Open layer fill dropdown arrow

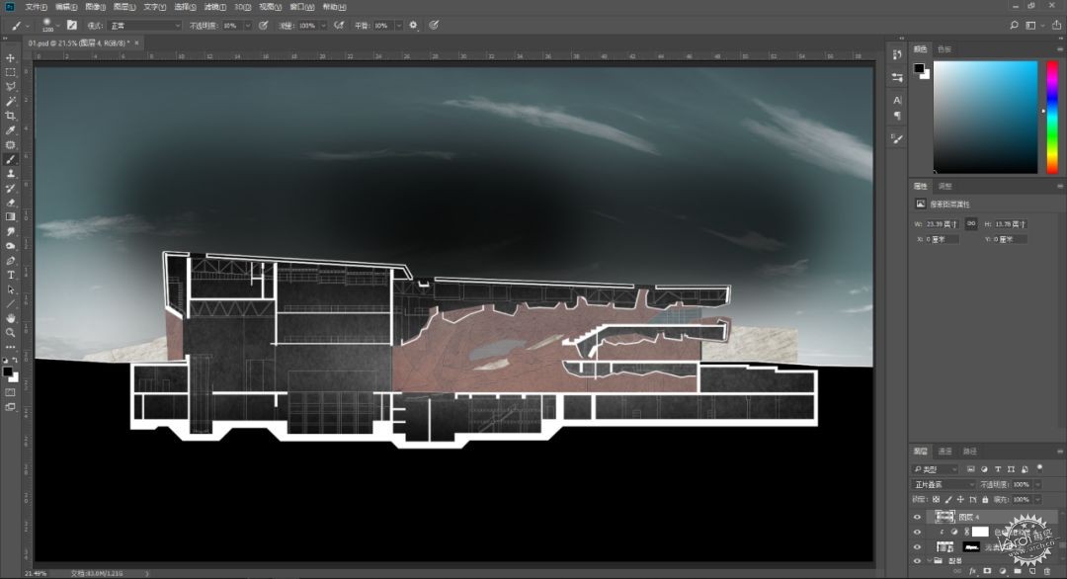[x=1037, y=499]
